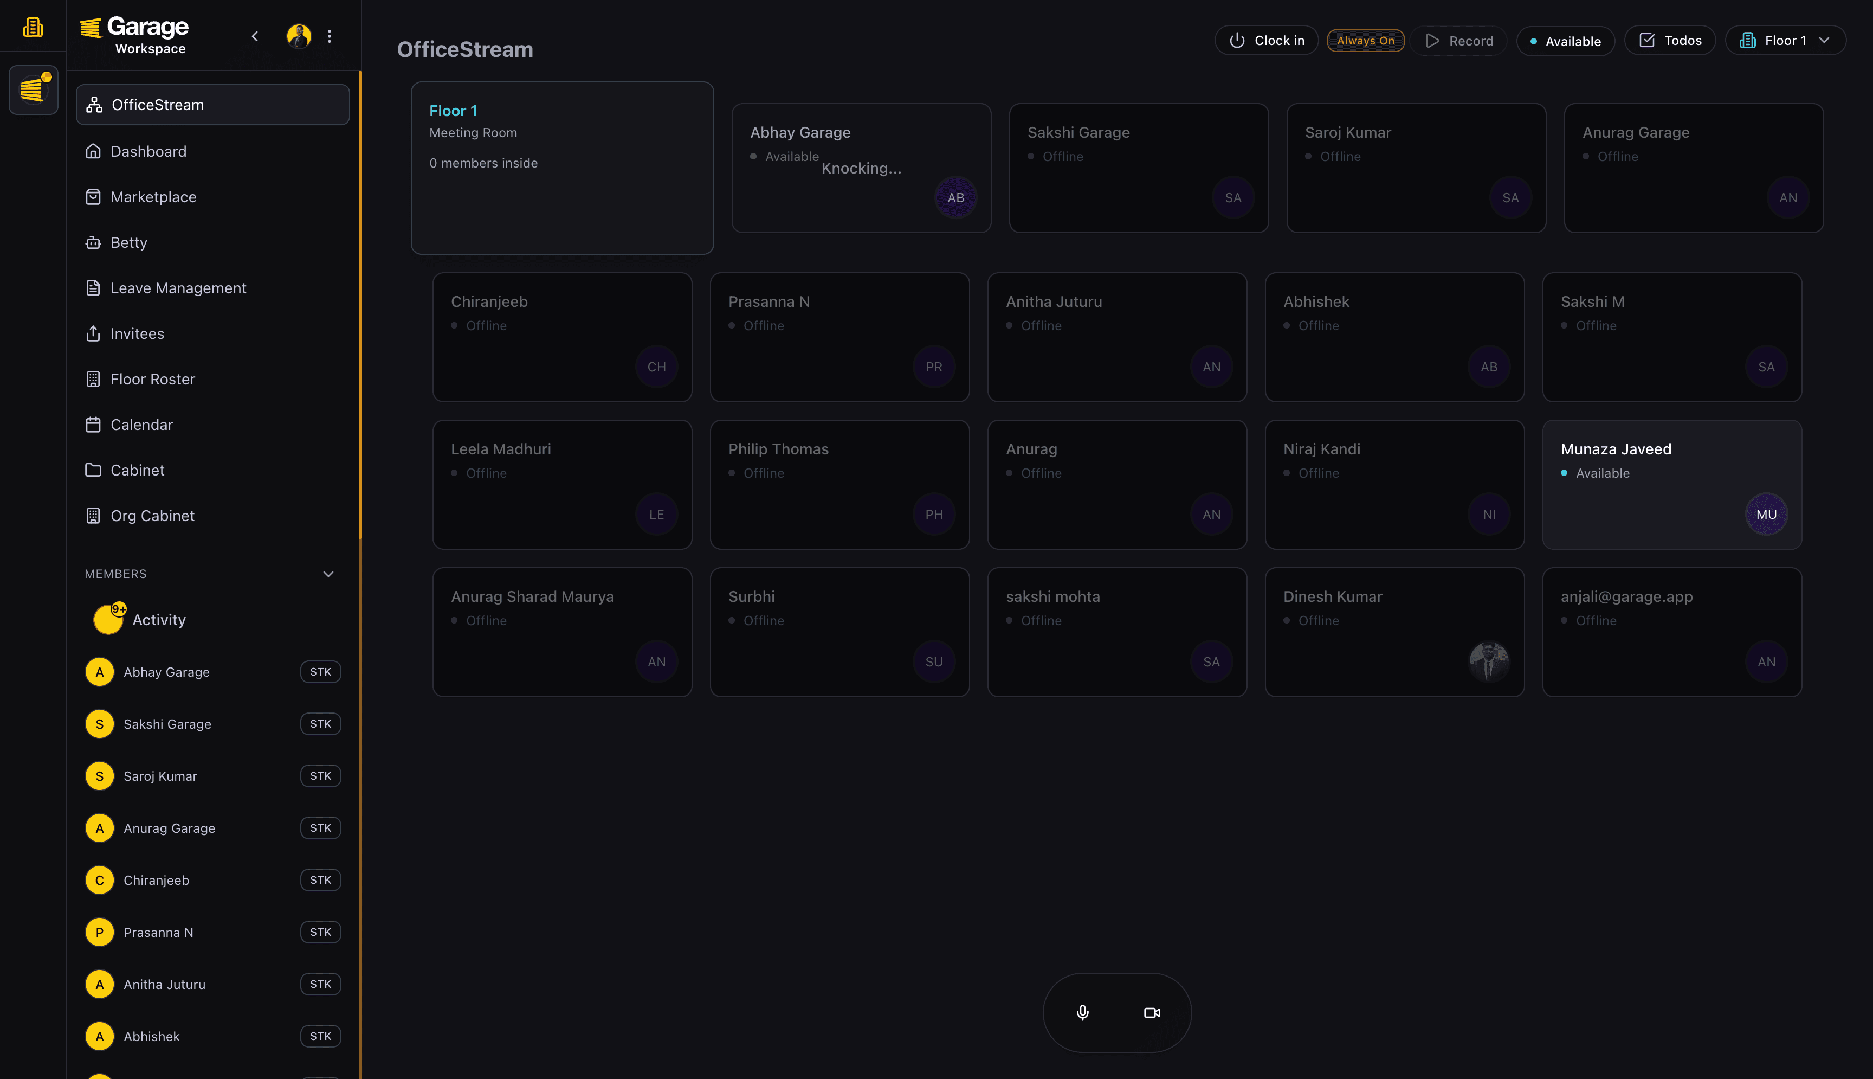
Task: Collapse the sidebar with the left chevron
Action: [x=255, y=36]
